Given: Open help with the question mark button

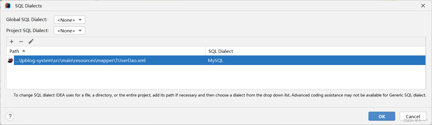Looking at the screenshot, I should (x=10, y=116).
